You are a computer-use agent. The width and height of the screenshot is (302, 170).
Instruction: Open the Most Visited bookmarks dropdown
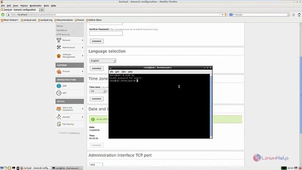pyautogui.click(x=10, y=20)
